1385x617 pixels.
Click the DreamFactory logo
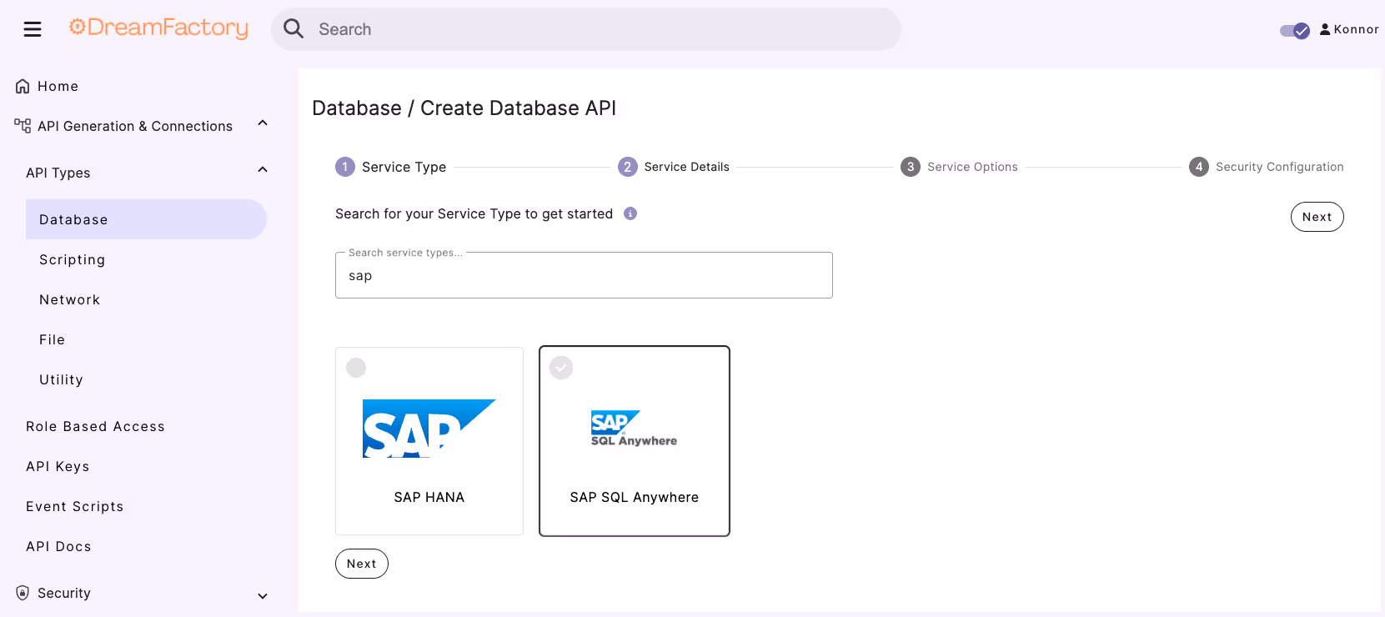pos(158,28)
